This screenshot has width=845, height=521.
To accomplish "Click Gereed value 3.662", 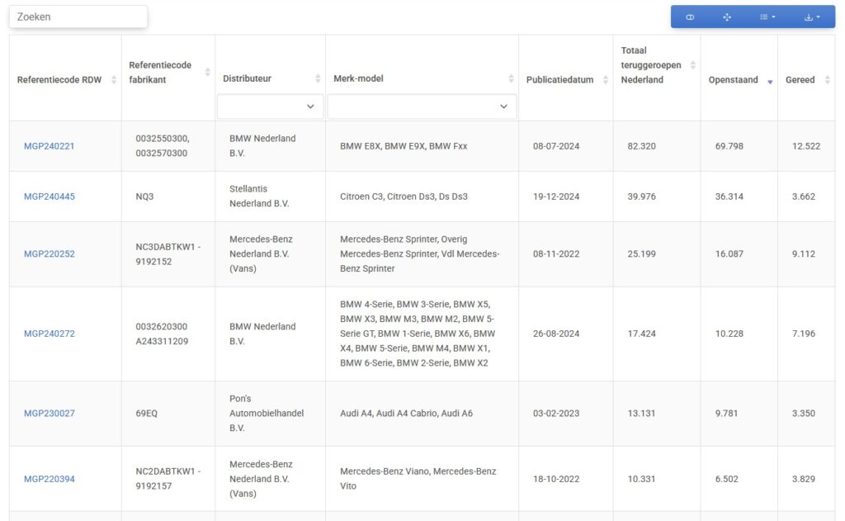I will (x=804, y=197).
